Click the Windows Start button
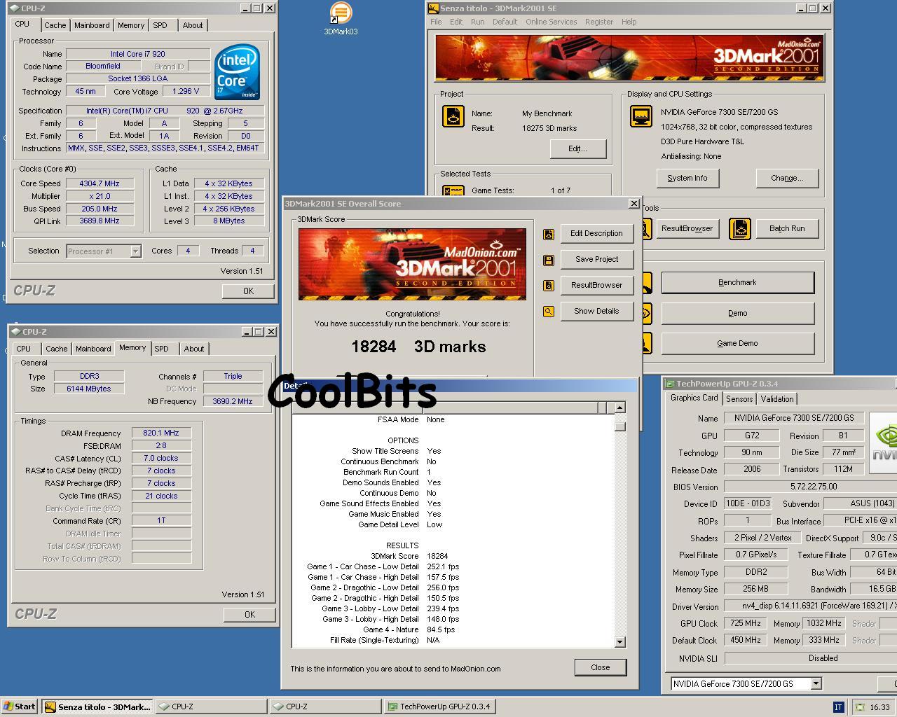The image size is (897, 717). click(x=20, y=706)
